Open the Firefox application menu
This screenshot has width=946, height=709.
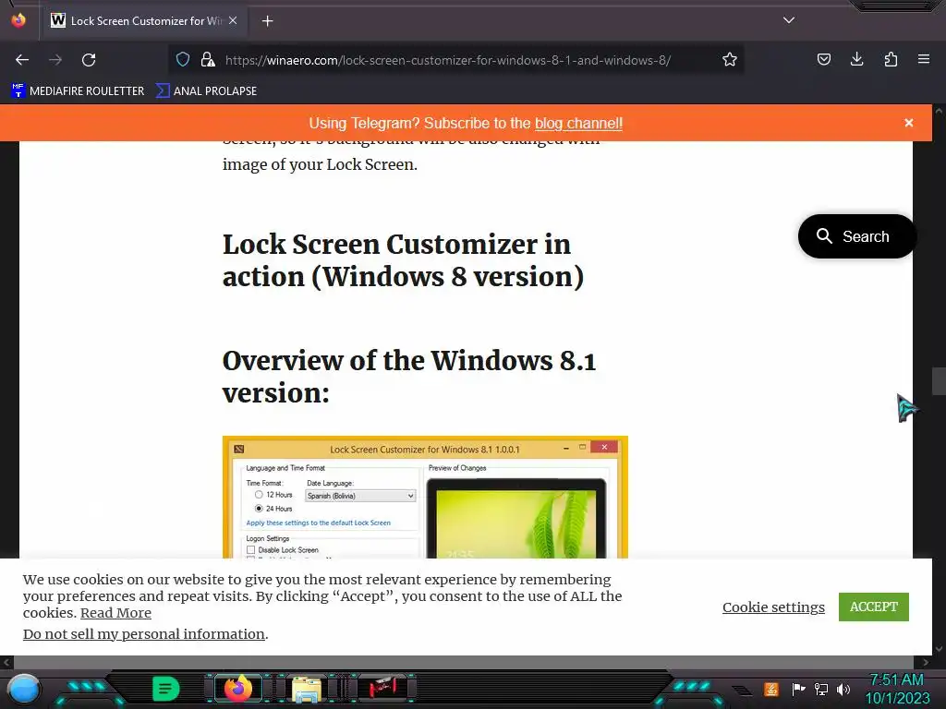coord(924,59)
